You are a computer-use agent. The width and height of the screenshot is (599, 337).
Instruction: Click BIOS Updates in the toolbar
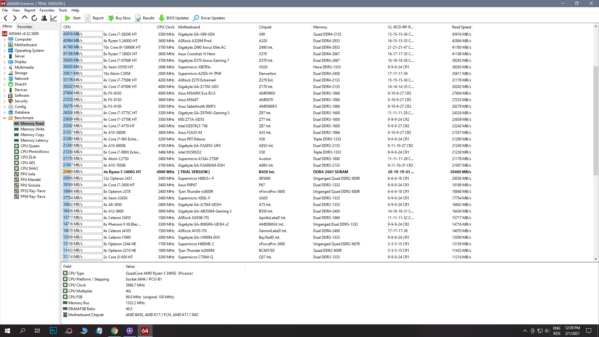click(x=174, y=18)
